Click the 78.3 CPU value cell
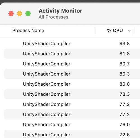The image size is (140, 138). click(125, 94)
